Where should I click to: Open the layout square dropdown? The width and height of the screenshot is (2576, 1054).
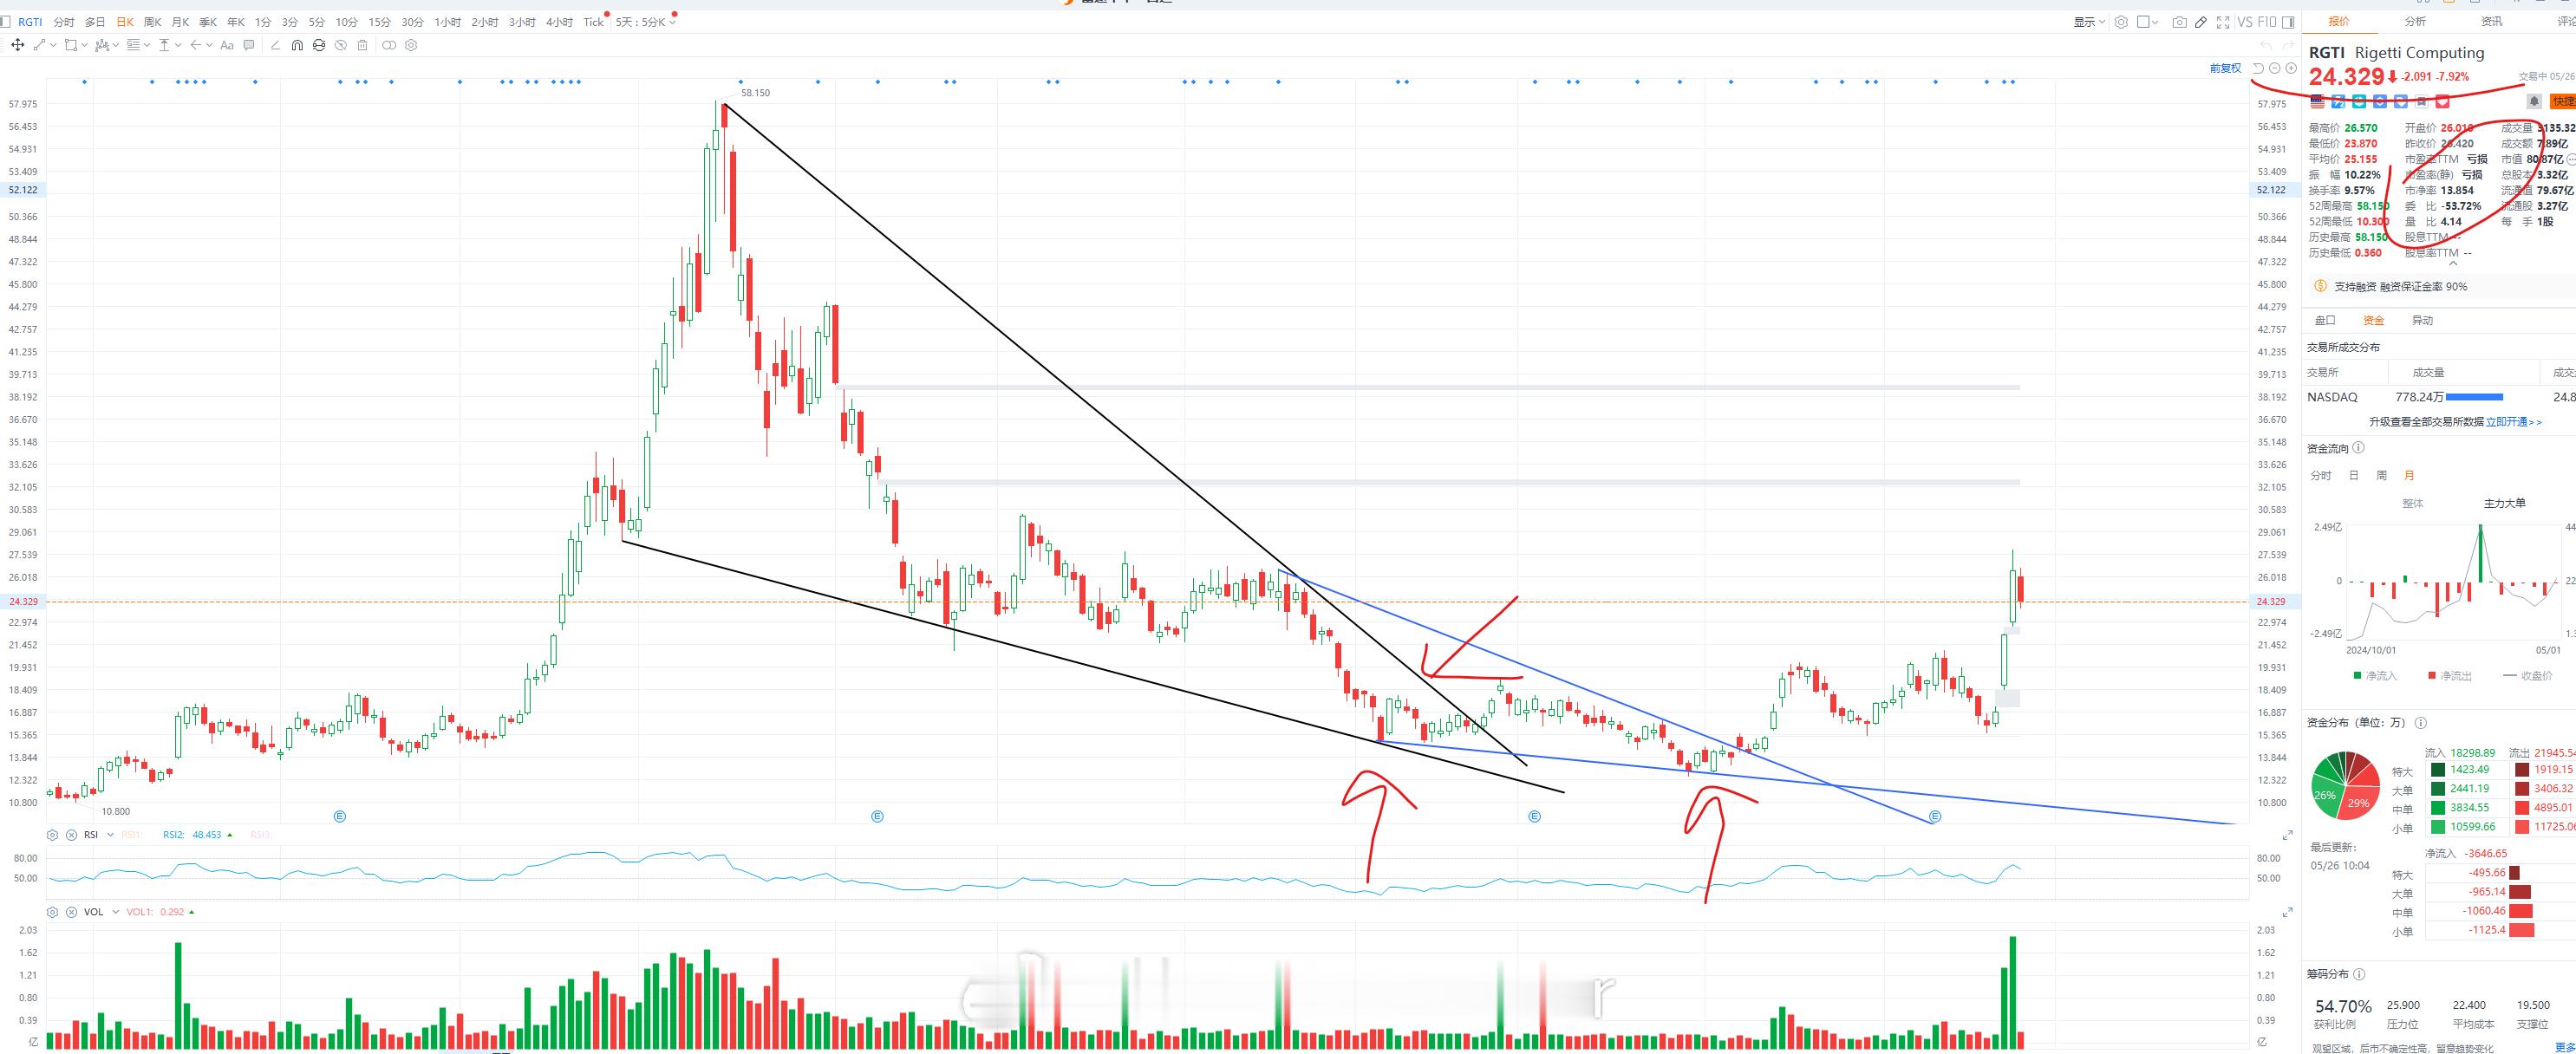pos(2148,22)
